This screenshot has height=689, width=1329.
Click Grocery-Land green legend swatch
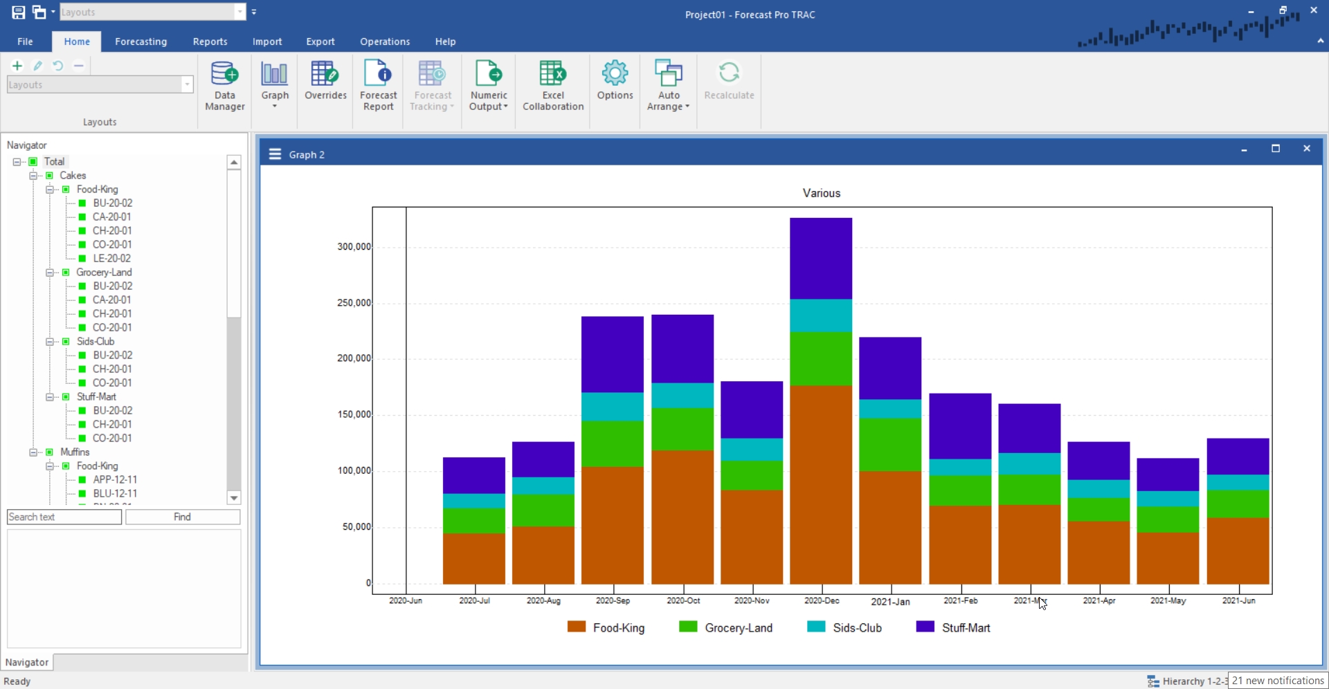[x=688, y=627]
